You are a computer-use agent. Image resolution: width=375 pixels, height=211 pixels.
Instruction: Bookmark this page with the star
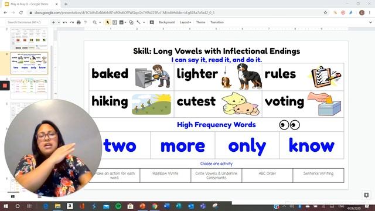tap(325, 13)
